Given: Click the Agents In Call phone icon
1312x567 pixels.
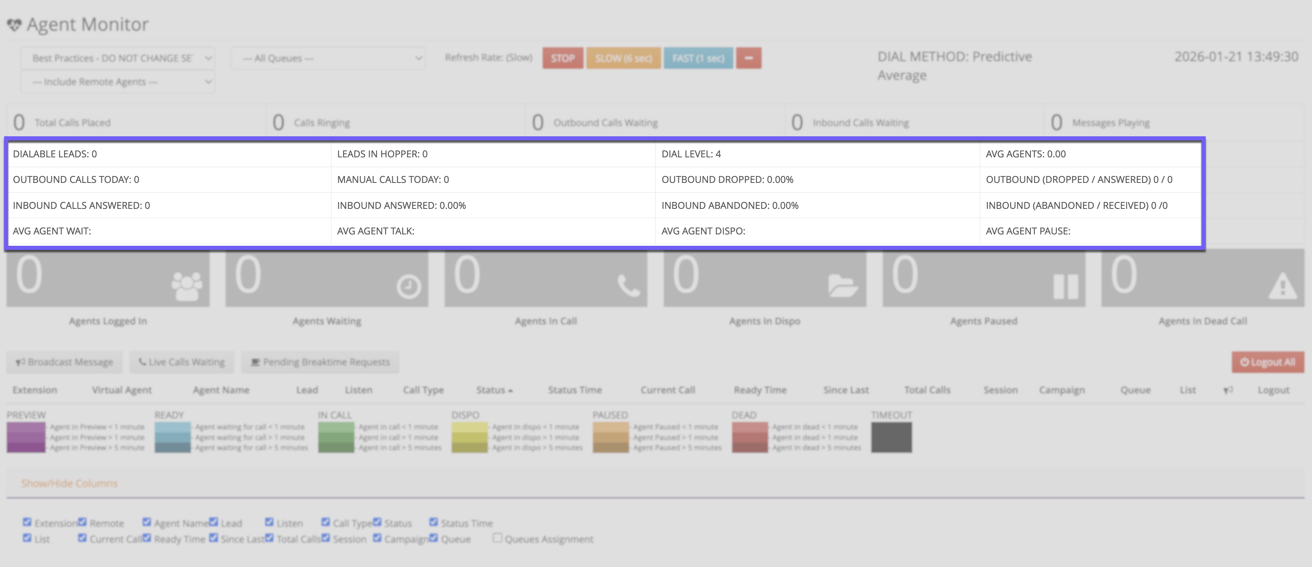Looking at the screenshot, I should point(628,286).
